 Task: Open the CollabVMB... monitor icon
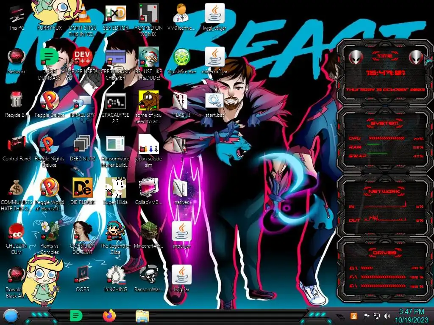click(x=149, y=187)
